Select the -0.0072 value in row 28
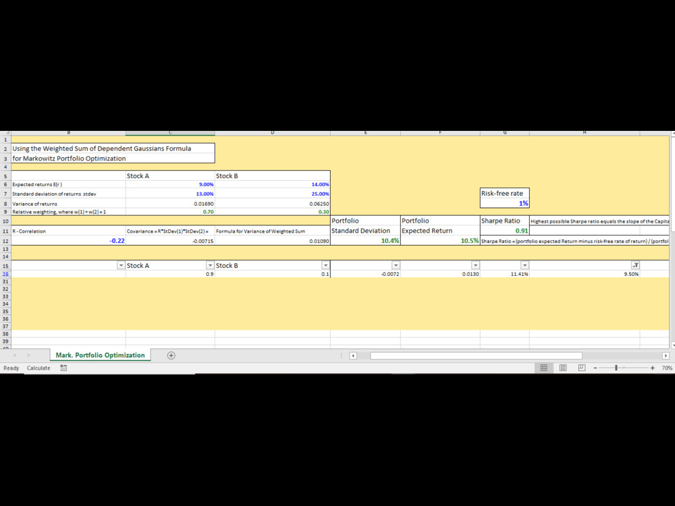This screenshot has height=506, width=675. [x=365, y=274]
